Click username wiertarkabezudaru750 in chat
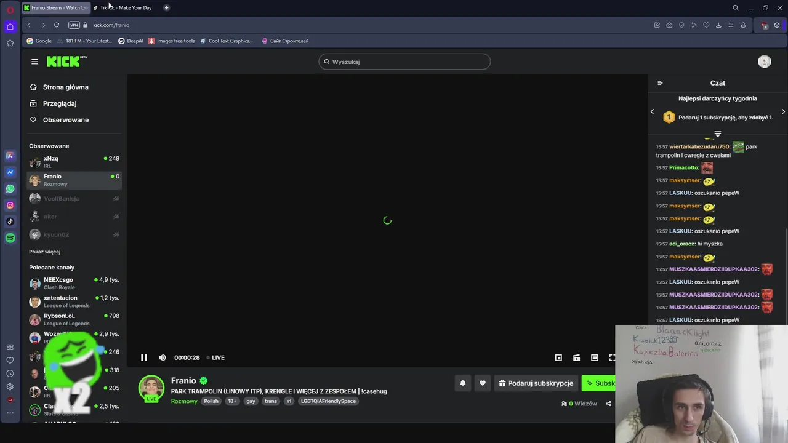788x443 pixels. coord(699,147)
